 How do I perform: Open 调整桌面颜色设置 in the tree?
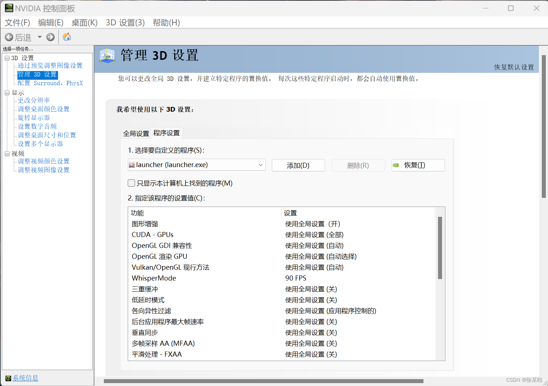coord(44,109)
